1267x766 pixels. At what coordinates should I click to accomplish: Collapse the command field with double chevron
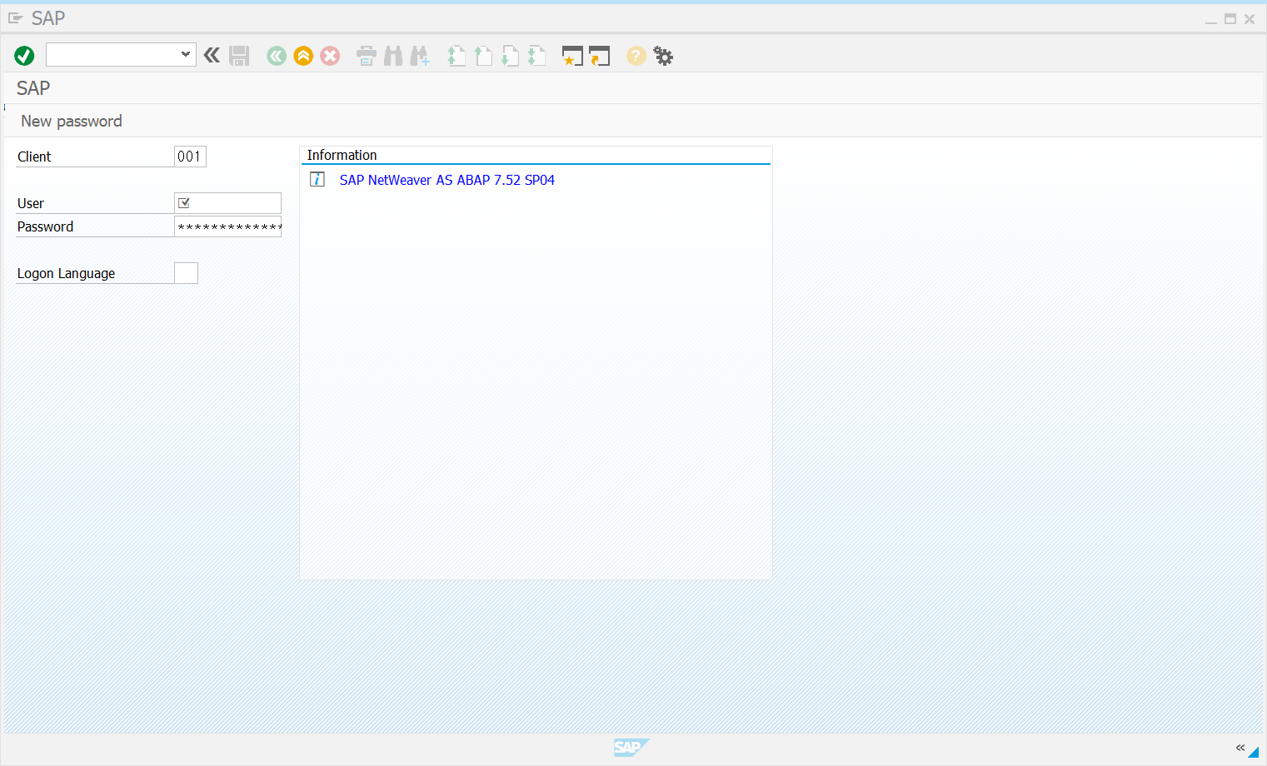[x=212, y=56]
